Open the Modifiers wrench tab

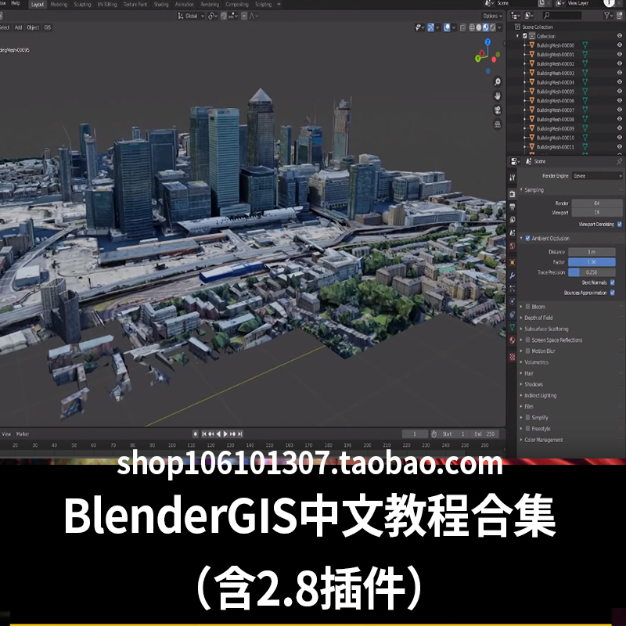pyautogui.click(x=513, y=275)
